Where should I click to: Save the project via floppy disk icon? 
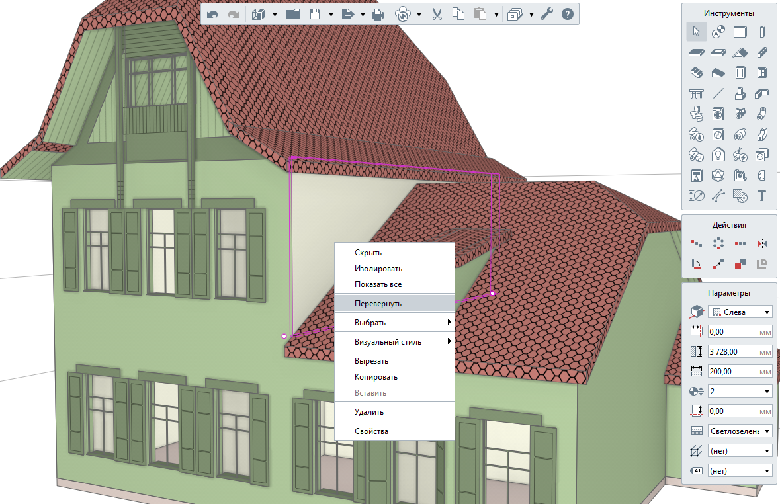pyautogui.click(x=315, y=14)
